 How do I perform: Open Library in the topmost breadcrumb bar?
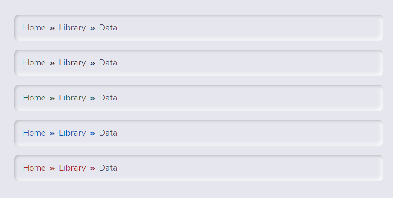[x=72, y=27]
